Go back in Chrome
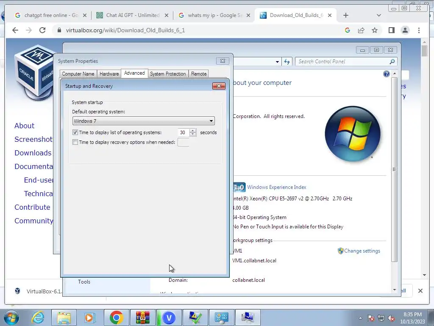 pos(15,30)
